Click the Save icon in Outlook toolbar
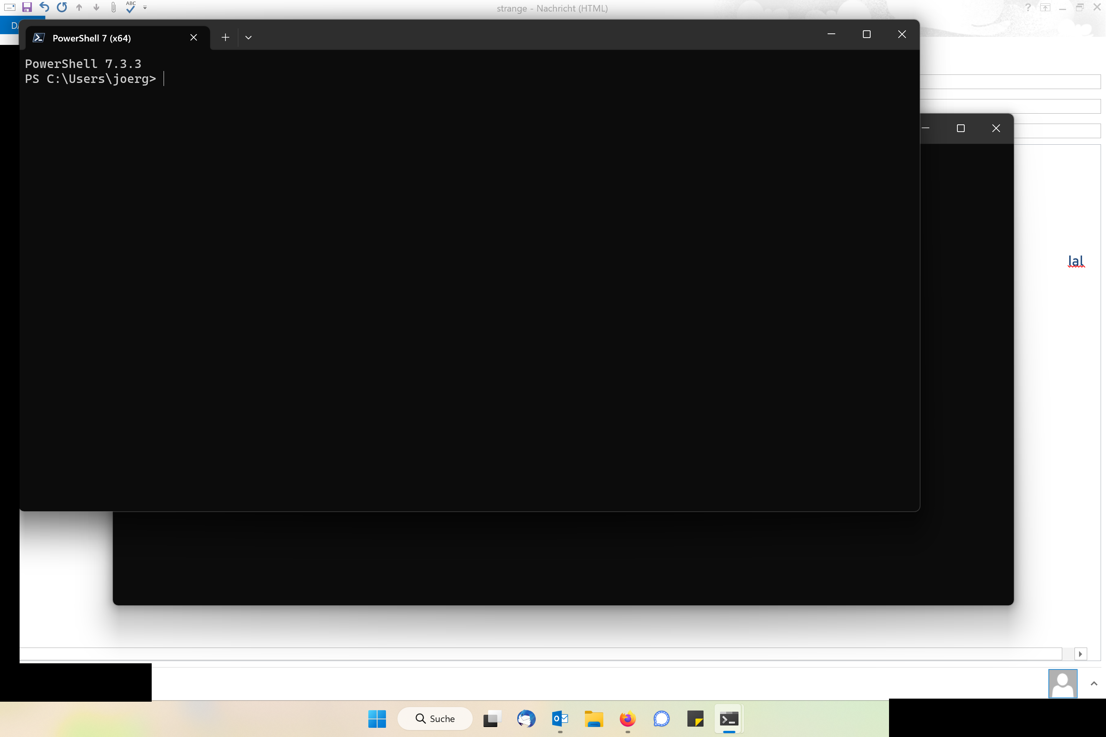Viewport: 1106px width, 737px height. [27, 8]
